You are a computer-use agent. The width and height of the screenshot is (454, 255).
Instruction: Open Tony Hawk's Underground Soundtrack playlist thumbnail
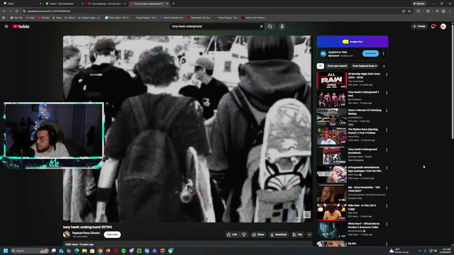[x=332, y=155]
